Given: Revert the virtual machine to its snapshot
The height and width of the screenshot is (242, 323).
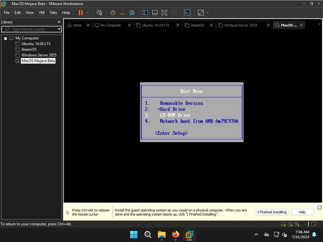Looking at the screenshot, I should pyautogui.click(x=122, y=13).
